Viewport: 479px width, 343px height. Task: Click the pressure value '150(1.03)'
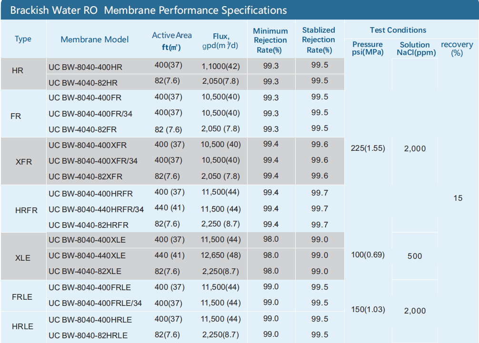[368, 310]
